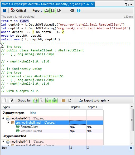Click Export to Graph button
This screenshot has width=135, height=155.
[92, 100]
